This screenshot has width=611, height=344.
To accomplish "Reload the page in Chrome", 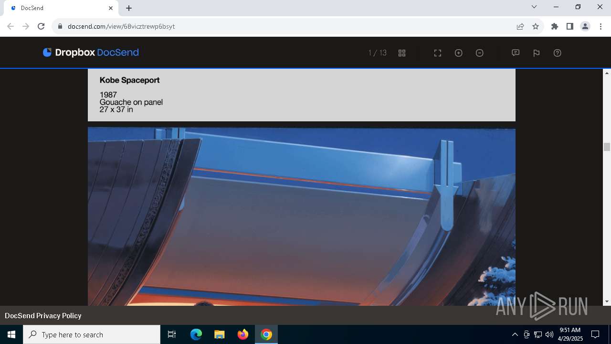I will click(41, 26).
